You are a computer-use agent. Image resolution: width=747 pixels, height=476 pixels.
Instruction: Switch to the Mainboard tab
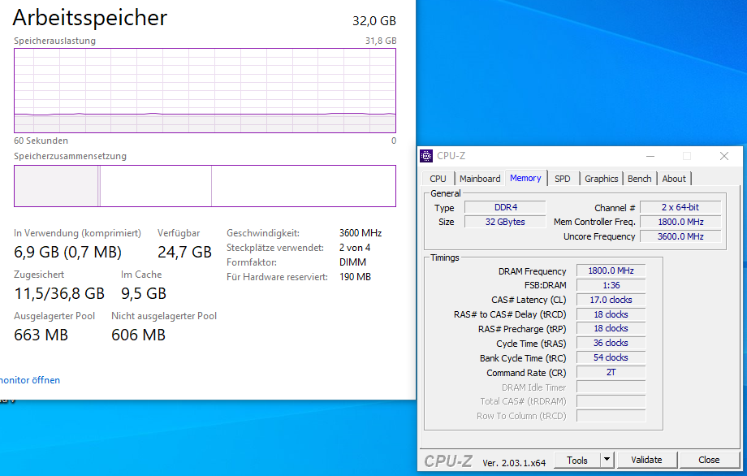point(480,179)
